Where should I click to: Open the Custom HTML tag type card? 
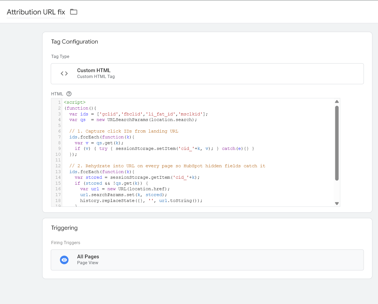point(207,74)
